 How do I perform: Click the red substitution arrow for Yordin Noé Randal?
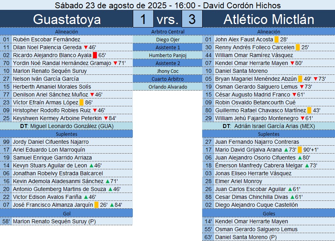tap(115, 63)
